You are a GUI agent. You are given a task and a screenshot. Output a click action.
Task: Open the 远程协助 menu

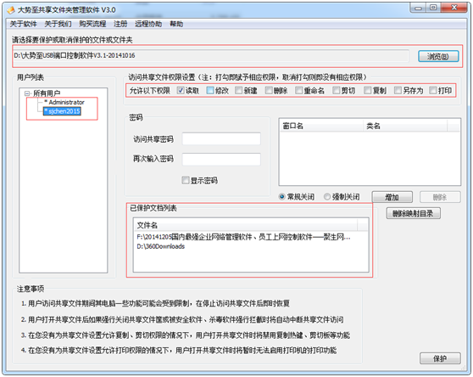148,24
